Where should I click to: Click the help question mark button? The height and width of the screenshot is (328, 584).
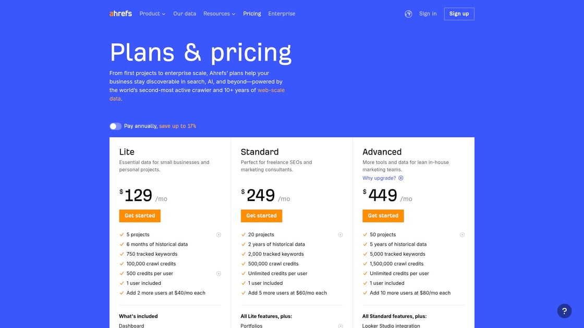(x=564, y=311)
